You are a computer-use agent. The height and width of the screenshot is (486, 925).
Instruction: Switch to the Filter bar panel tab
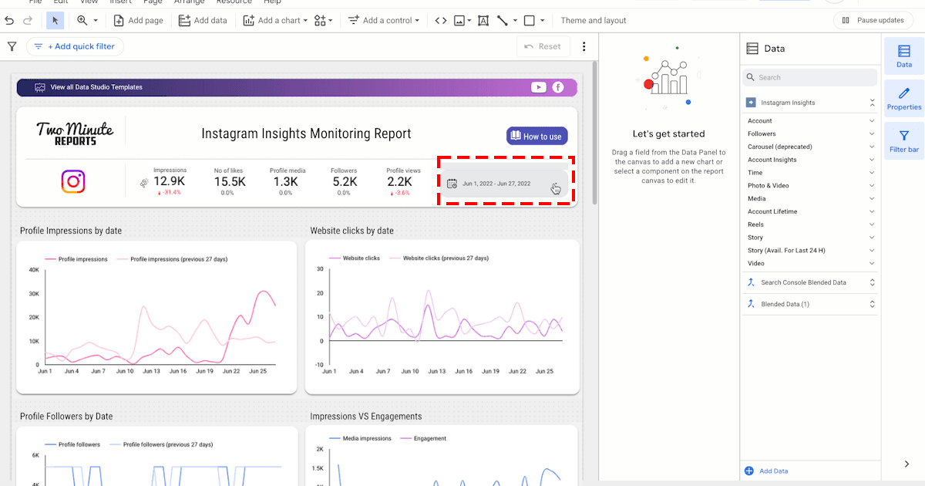click(903, 141)
